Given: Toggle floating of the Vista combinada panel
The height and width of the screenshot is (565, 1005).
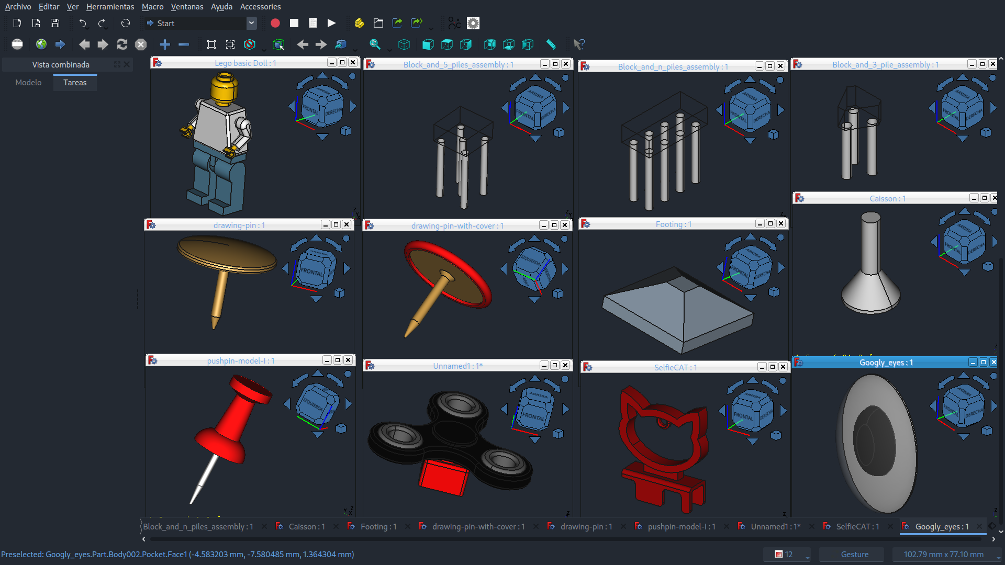Looking at the screenshot, I should pyautogui.click(x=117, y=65).
